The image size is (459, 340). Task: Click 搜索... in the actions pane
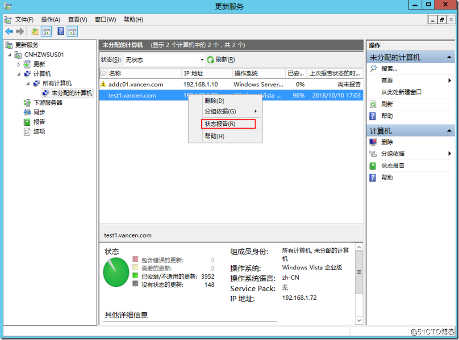389,68
